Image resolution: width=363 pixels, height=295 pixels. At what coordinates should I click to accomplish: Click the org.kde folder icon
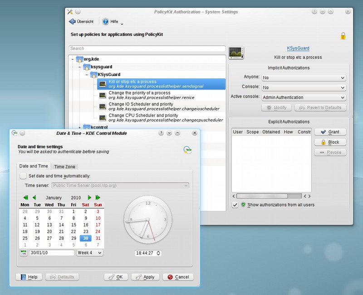79,59
